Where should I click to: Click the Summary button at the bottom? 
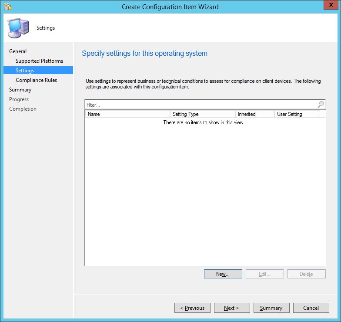[271, 308]
